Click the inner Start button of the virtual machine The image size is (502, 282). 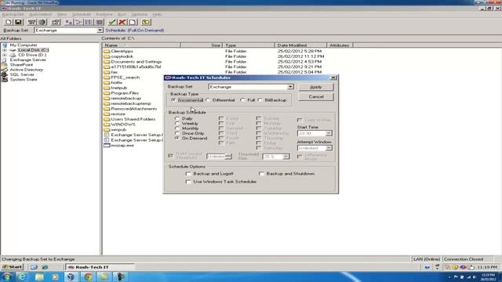tap(13, 267)
